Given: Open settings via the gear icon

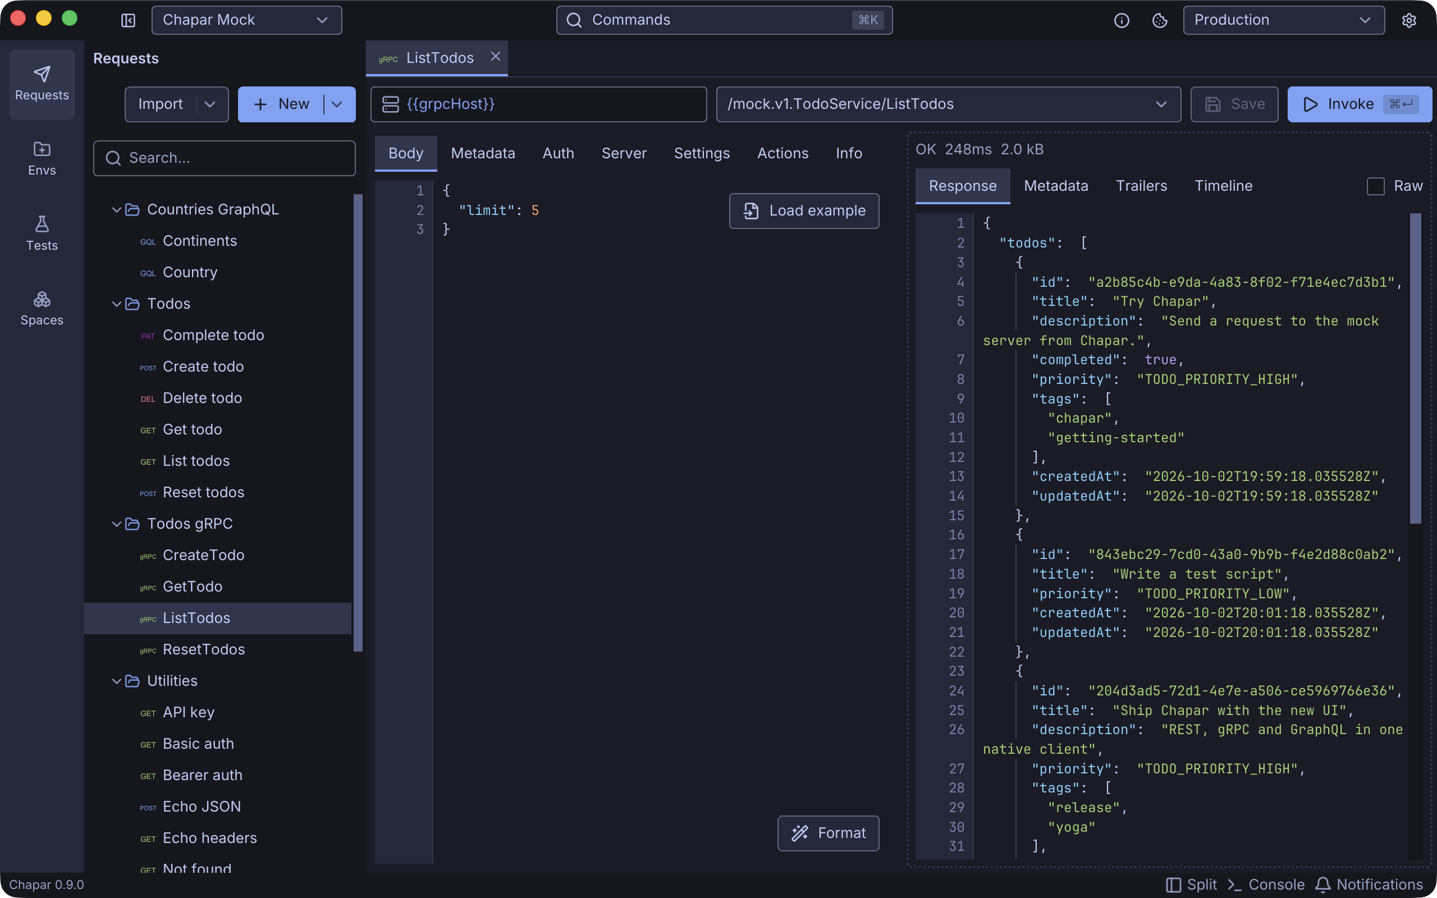Looking at the screenshot, I should [x=1409, y=20].
